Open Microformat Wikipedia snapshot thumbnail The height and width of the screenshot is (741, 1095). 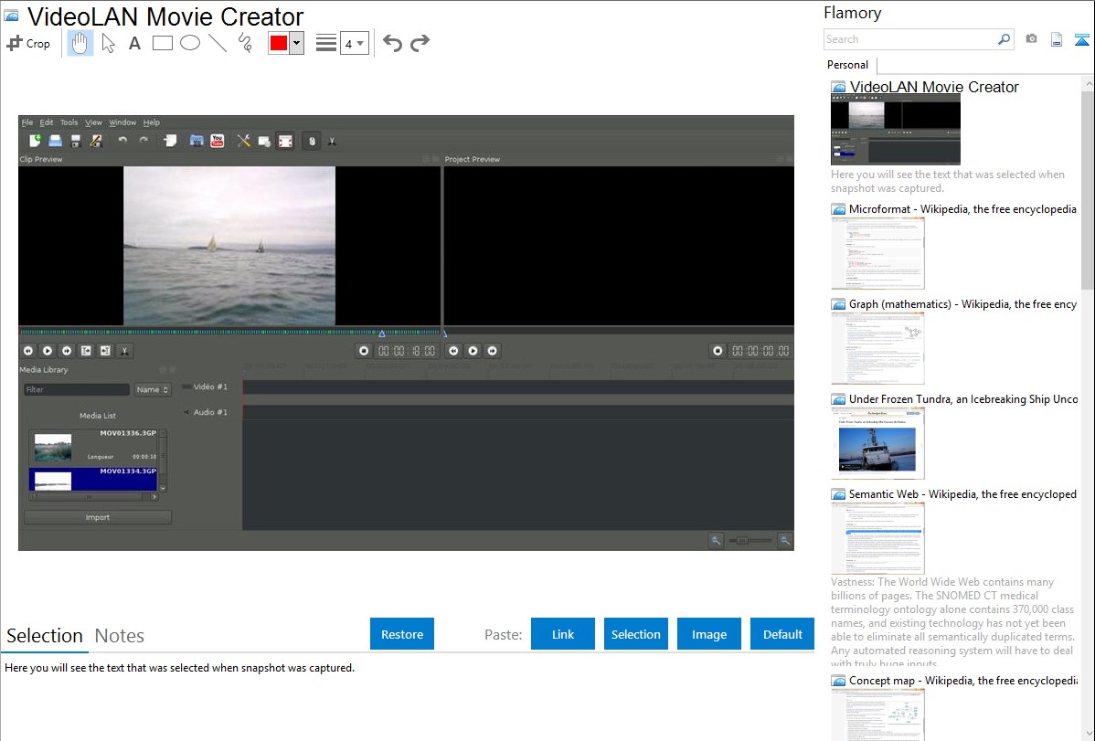pos(877,253)
